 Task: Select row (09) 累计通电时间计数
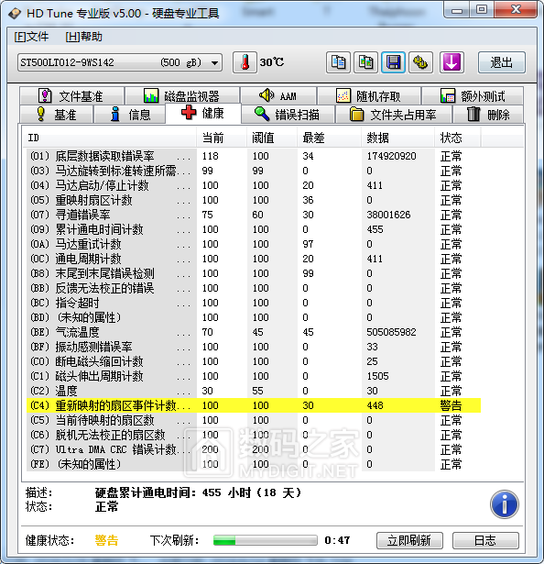pos(254,229)
